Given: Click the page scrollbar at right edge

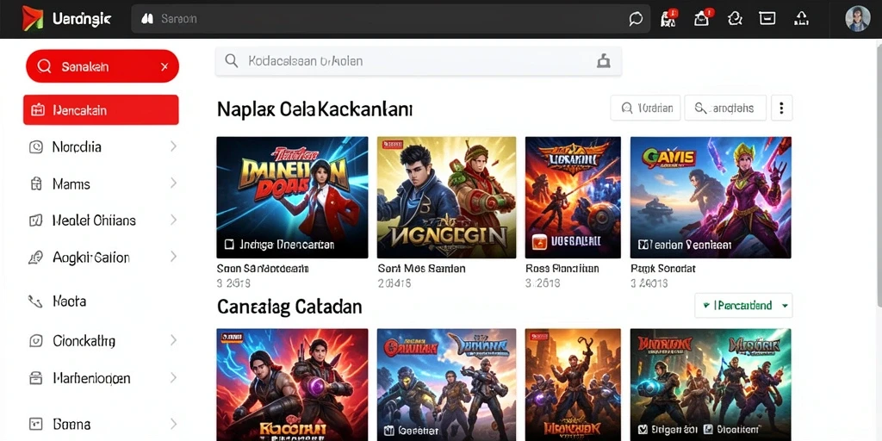Looking at the screenshot, I should 879,174.
